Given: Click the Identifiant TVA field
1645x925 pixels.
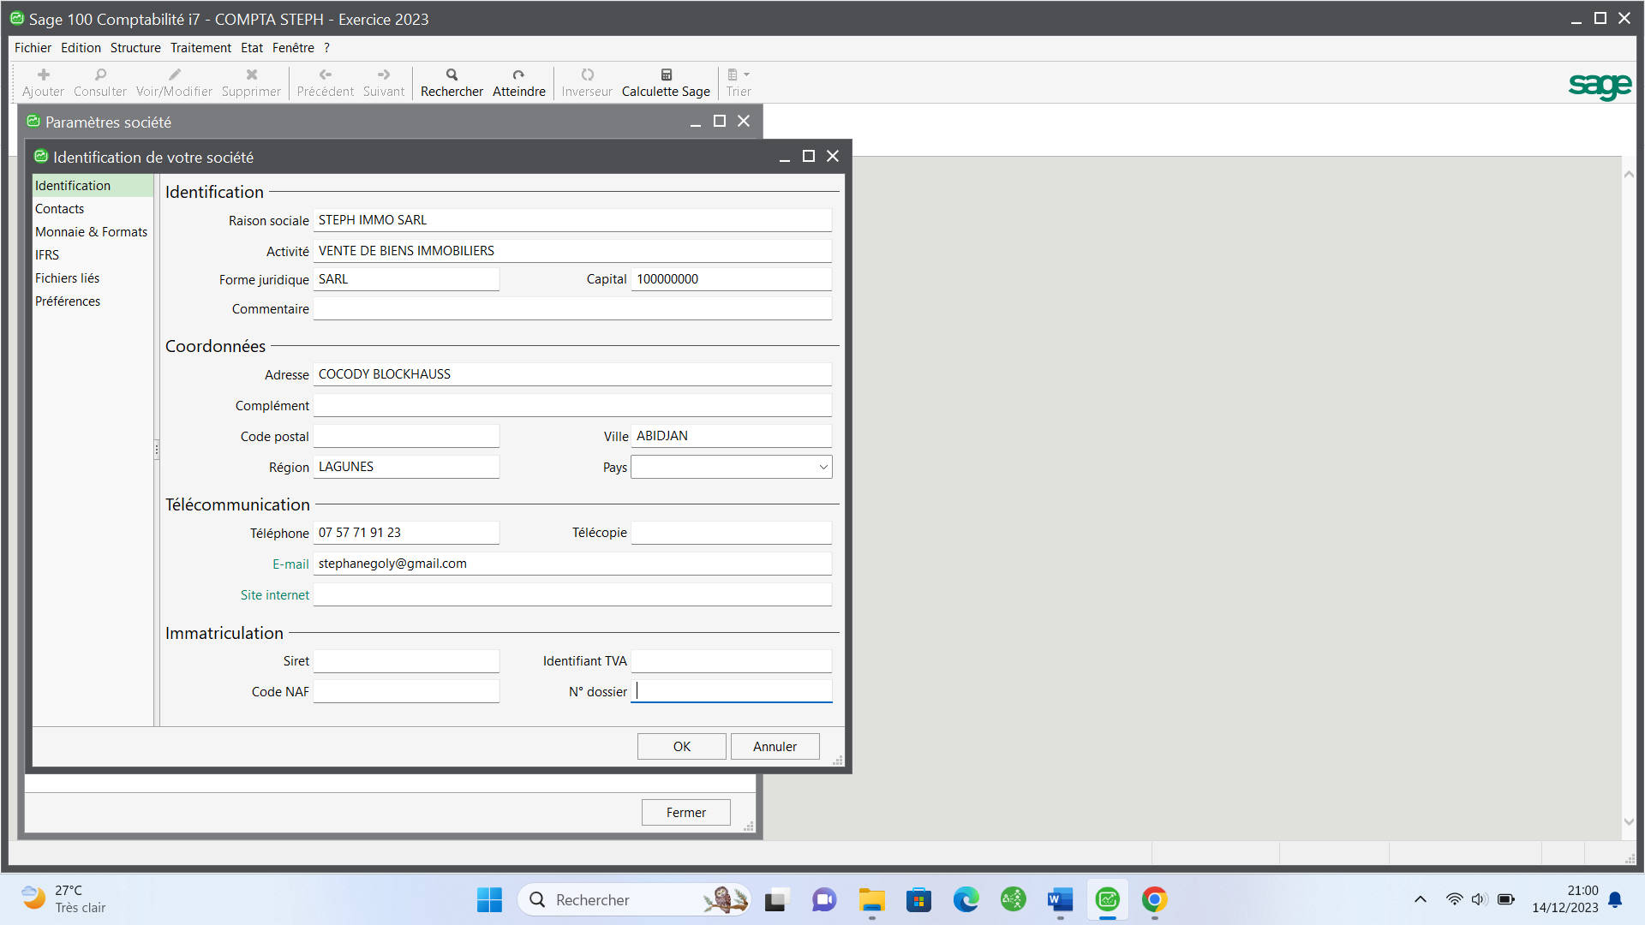Looking at the screenshot, I should 731,661.
